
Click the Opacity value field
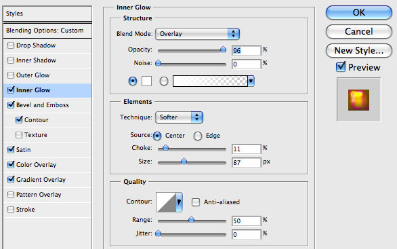tap(246, 50)
